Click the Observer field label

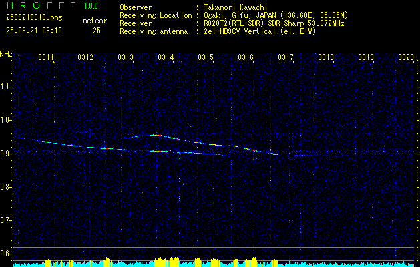(136, 7)
